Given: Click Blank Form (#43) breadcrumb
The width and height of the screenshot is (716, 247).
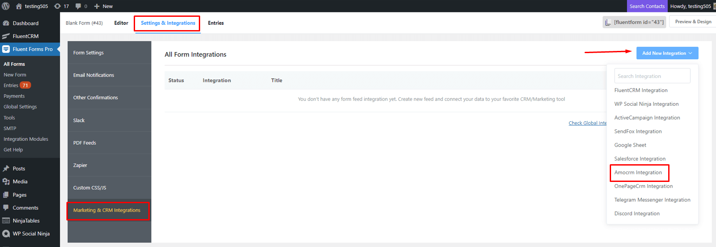Looking at the screenshot, I should [84, 23].
